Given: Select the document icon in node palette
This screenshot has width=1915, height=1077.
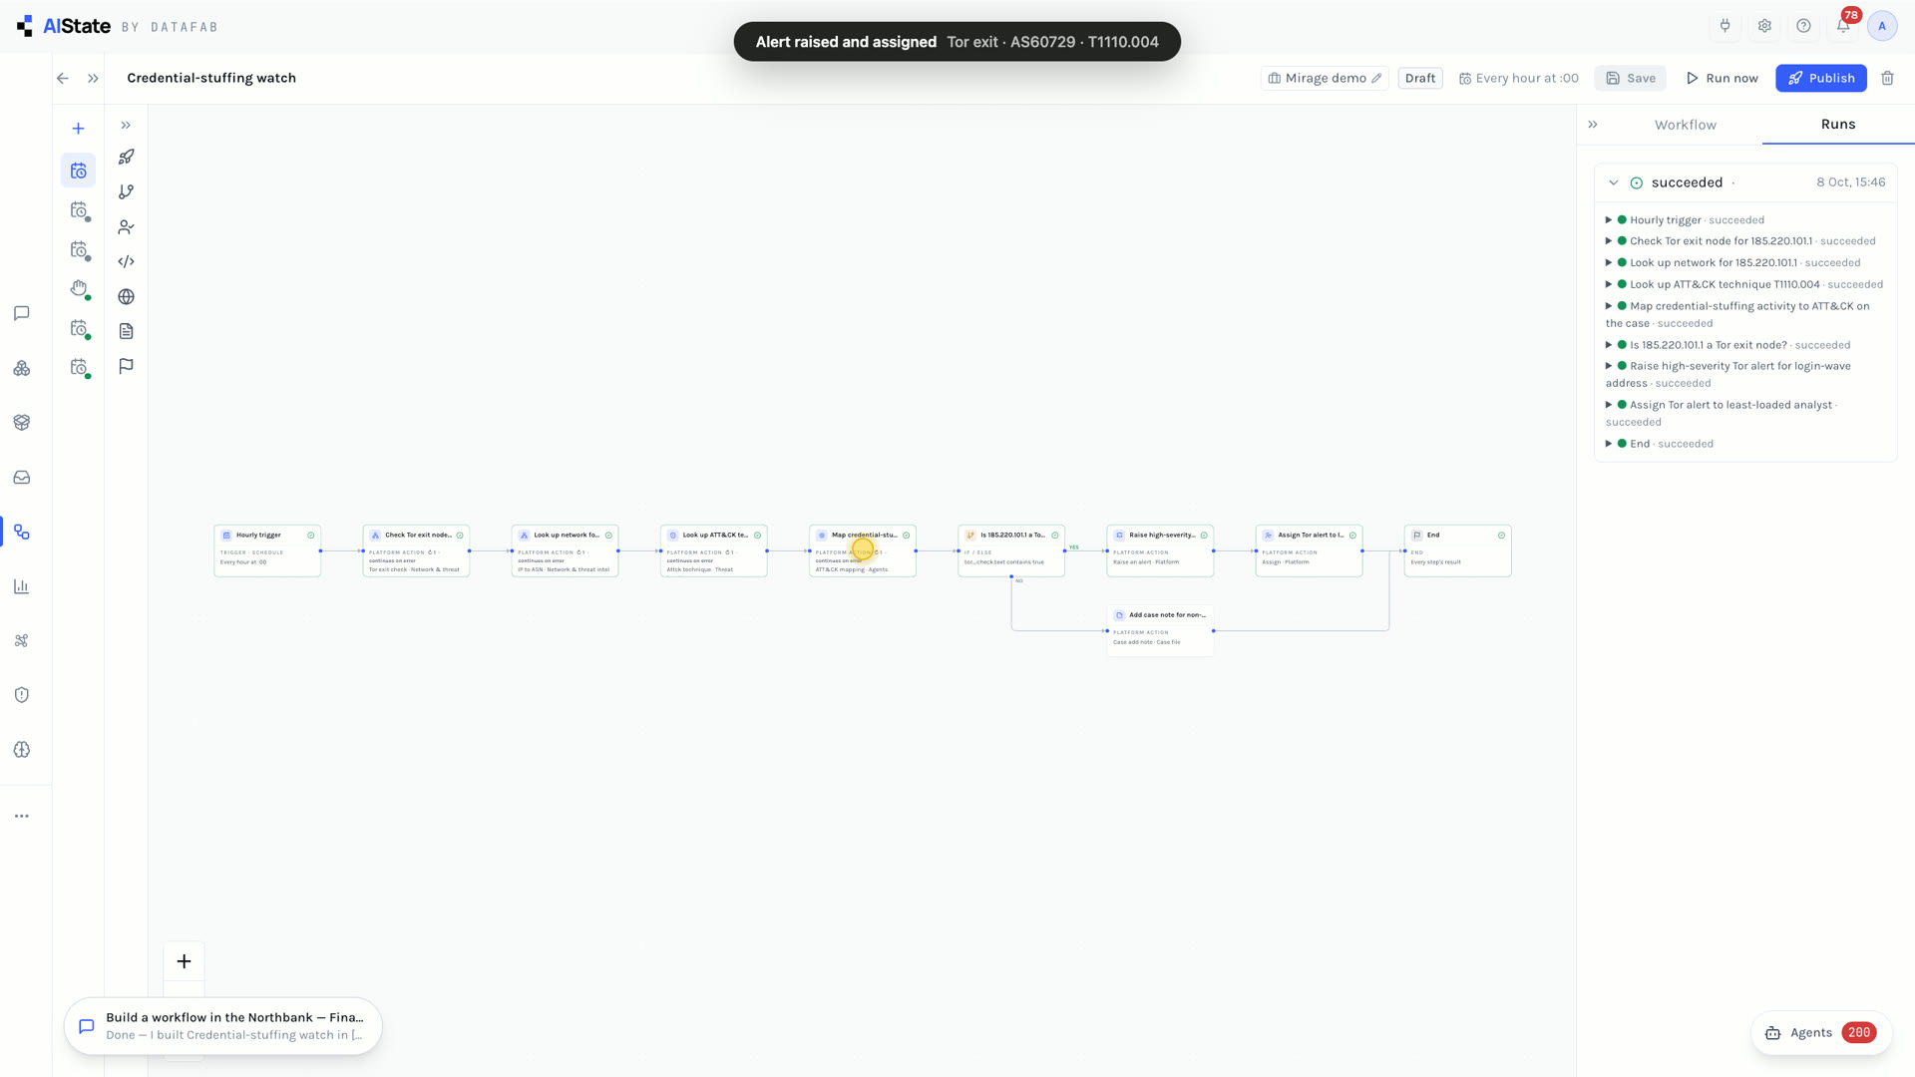Looking at the screenshot, I should click(126, 331).
